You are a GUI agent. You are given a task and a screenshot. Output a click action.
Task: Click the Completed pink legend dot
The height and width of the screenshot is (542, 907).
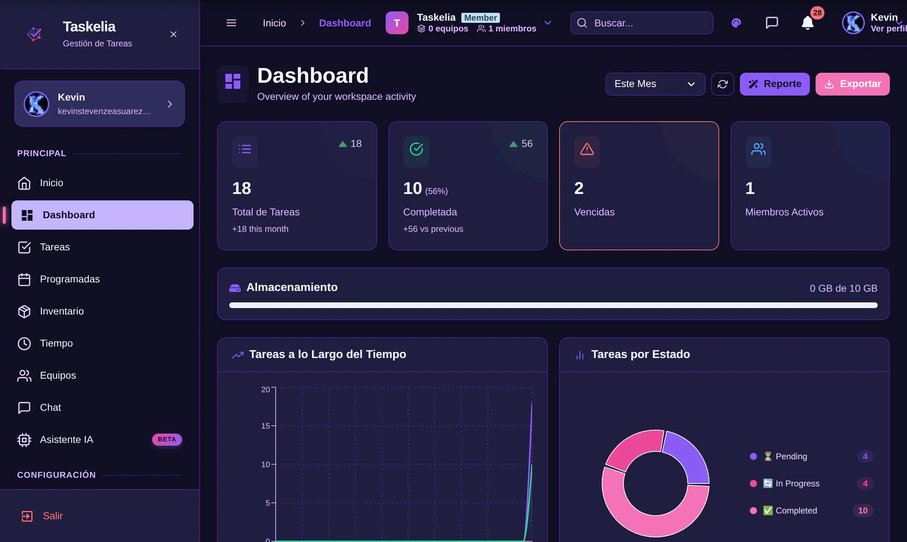click(753, 511)
